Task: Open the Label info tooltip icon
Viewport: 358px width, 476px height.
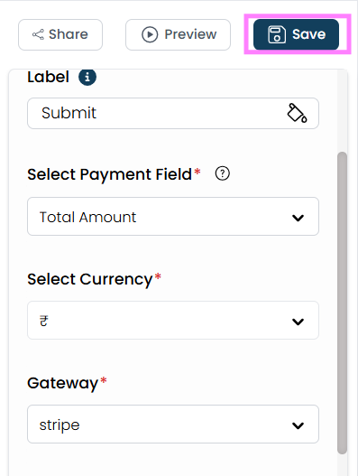Action: click(87, 77)
